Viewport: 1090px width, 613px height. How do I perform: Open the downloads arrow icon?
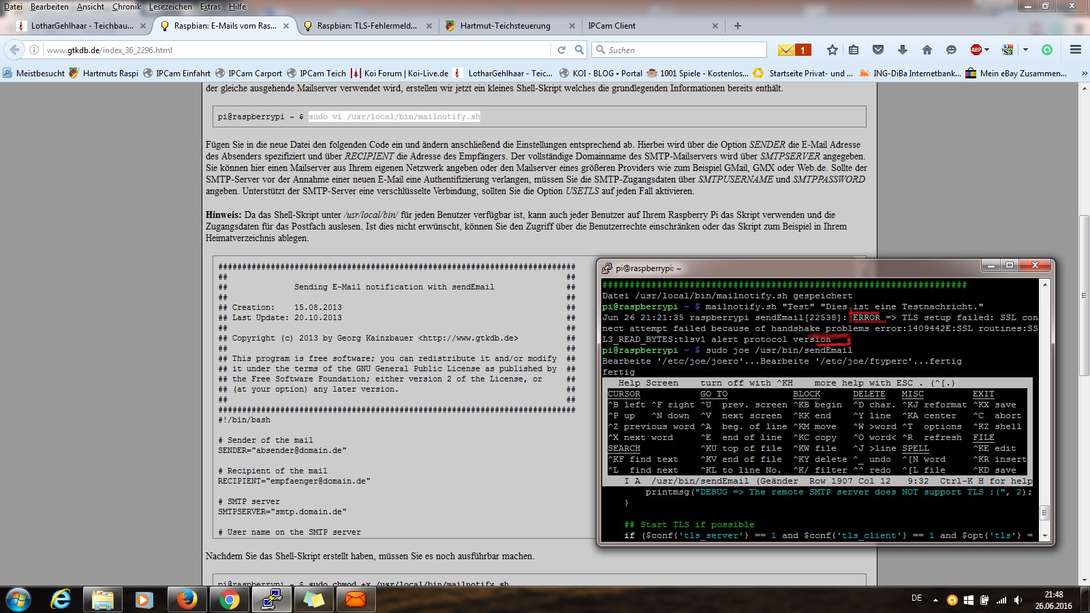903,50
